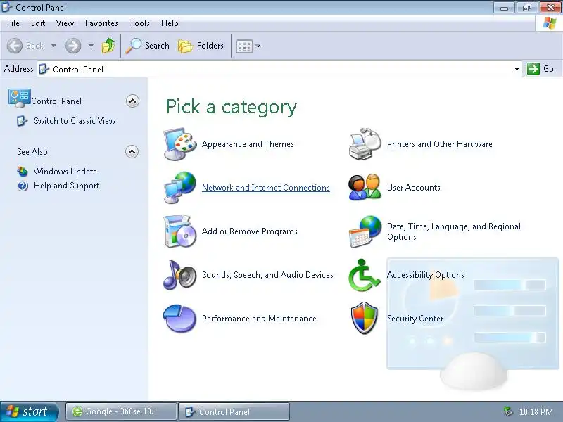Click the Appearance and Themes link

point(248,144)
